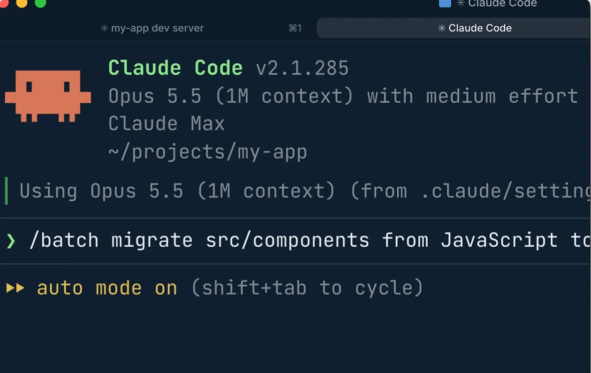This screenshot has height=373, width=591.
Task: Click the Claude Code version heading
Action: [229, 69]
